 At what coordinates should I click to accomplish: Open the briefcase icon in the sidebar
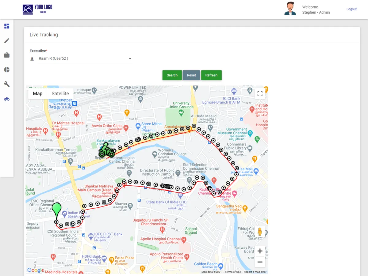click(7, 55)
